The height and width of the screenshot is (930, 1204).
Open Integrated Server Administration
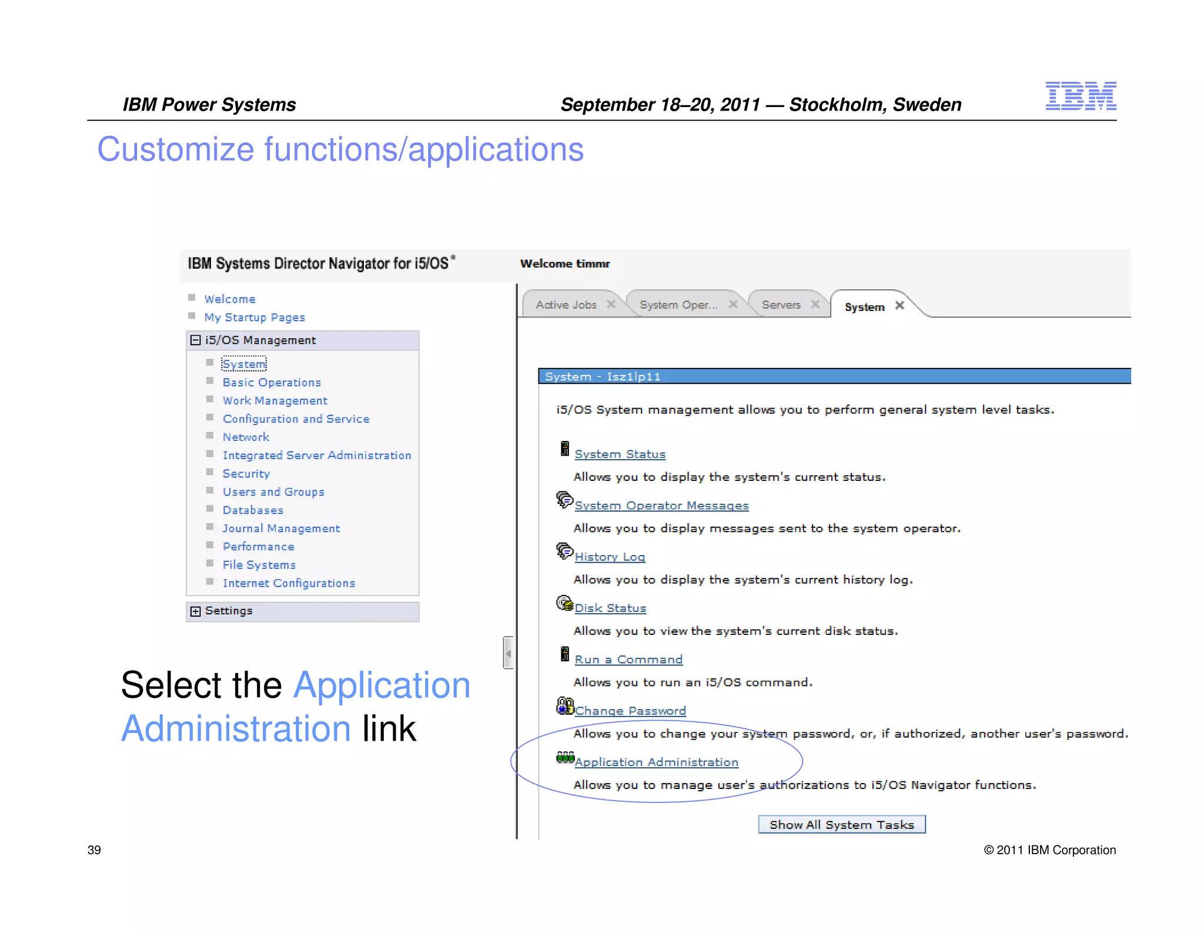[317, 456]
